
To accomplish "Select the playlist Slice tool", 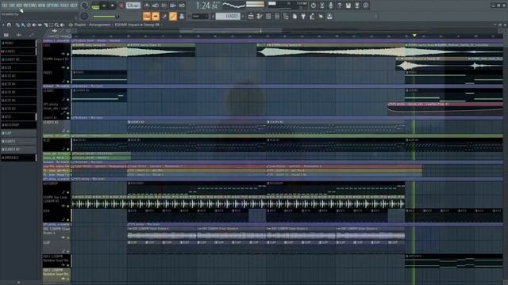I will (x=46, y=25).
